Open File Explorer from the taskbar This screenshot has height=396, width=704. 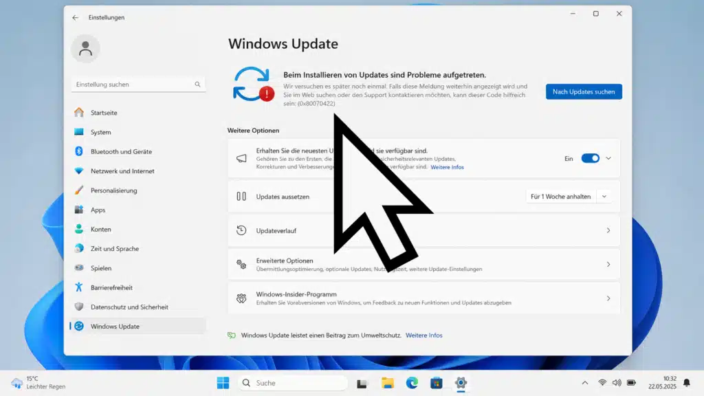click(388, 383)
